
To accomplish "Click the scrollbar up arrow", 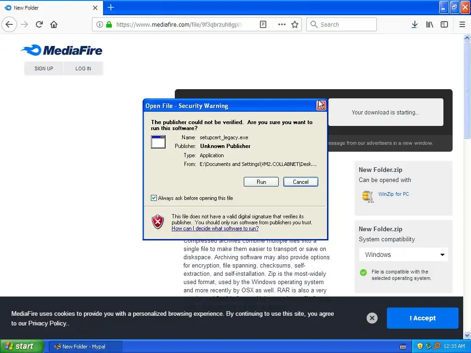I will pos(467,38).
